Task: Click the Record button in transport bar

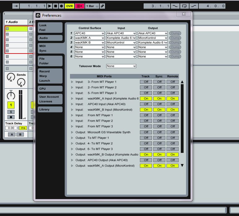Action: point(61,6)
